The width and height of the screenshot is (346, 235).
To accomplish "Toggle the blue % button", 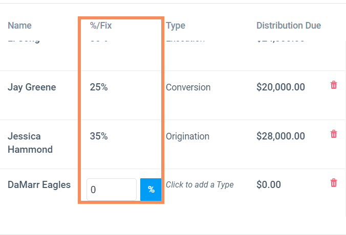I will 151,190.
